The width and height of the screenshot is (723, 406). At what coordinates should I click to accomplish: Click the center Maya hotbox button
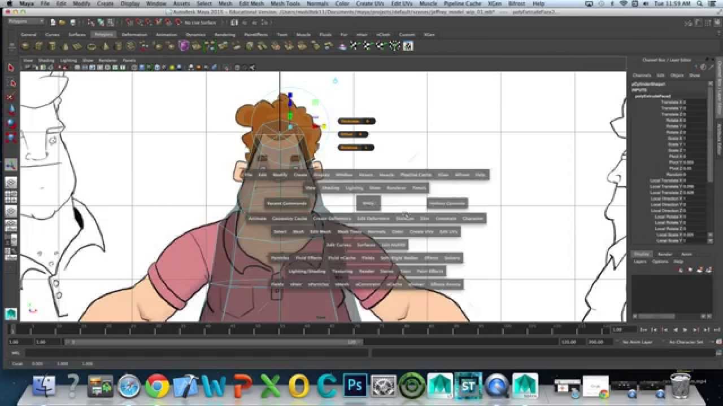point(368,203)
